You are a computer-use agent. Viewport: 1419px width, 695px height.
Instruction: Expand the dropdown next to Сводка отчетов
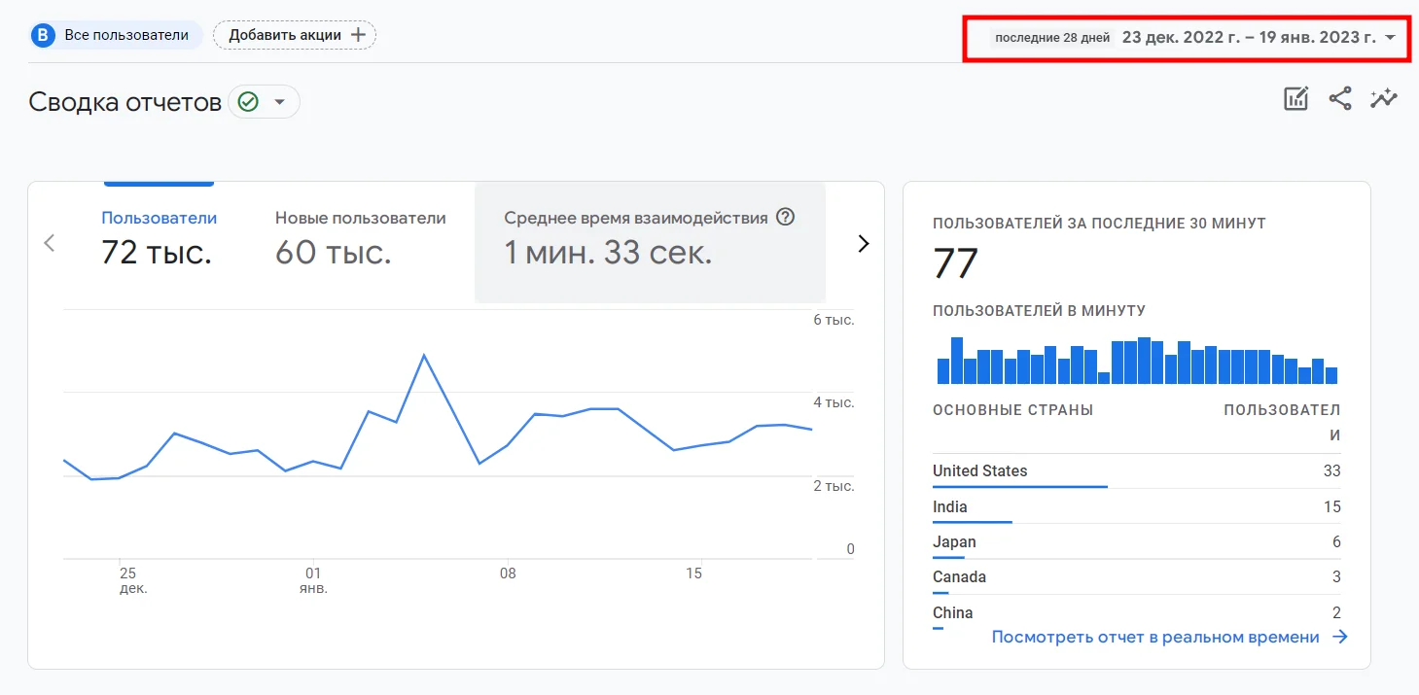point(280,102)
